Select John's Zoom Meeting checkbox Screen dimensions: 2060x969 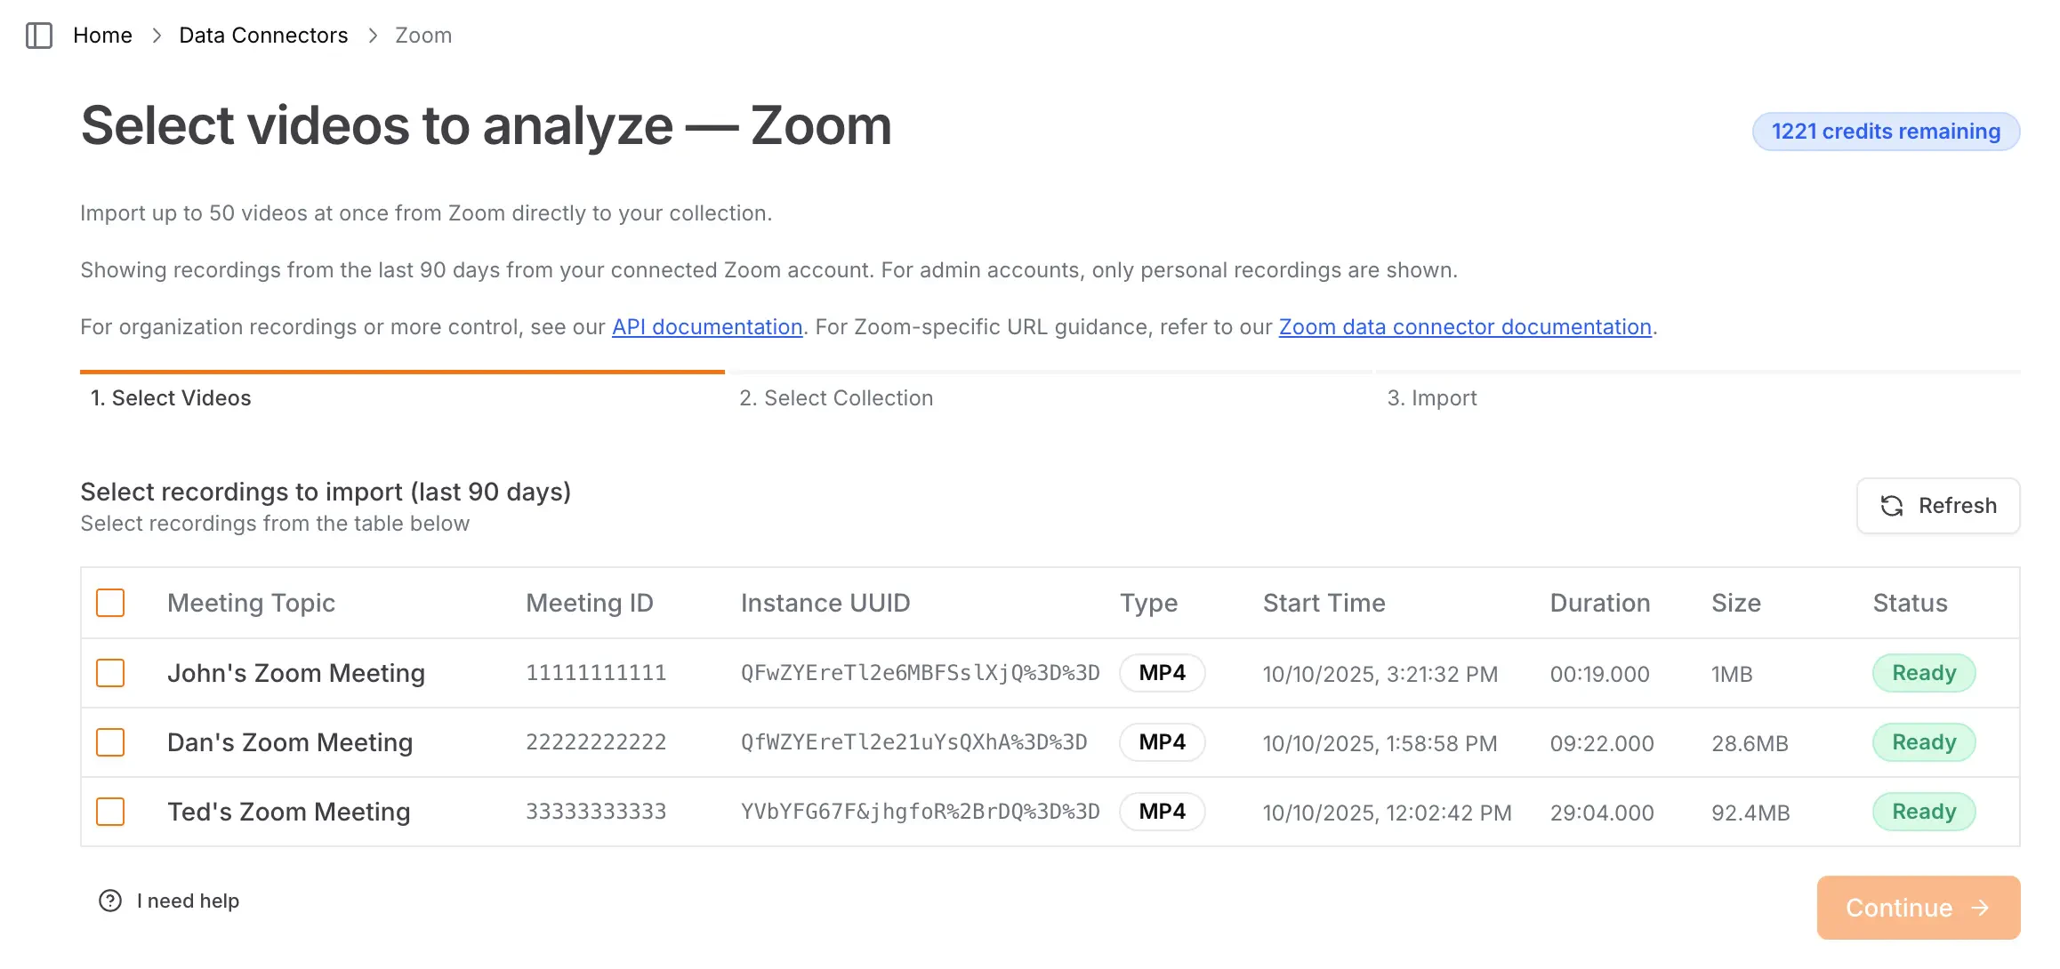click(x=110, y=673)
